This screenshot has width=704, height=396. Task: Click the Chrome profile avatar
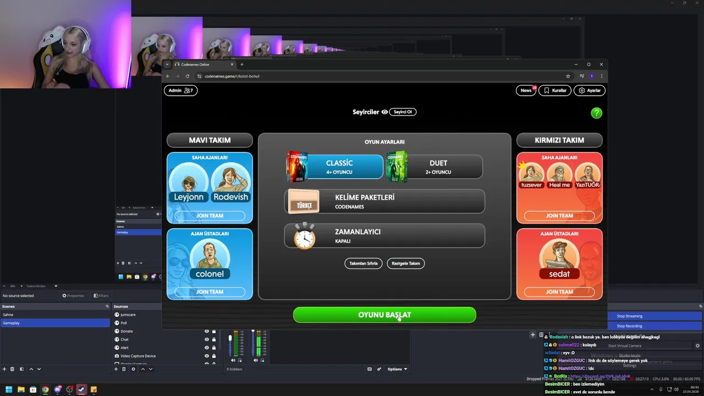pos(592,76)
